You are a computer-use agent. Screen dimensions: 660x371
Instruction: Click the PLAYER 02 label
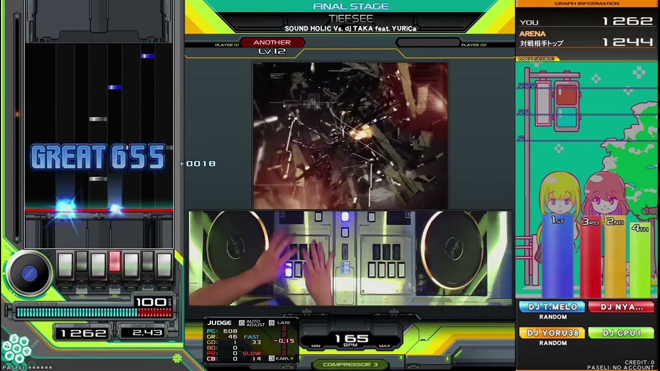click(x=474, y=45)
